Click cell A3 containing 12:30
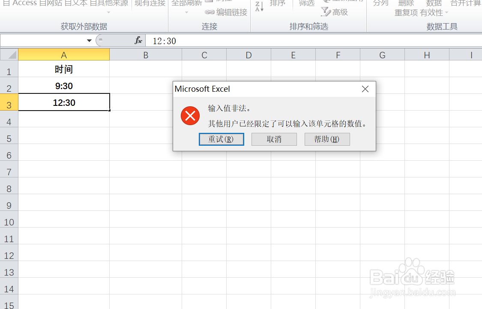The width and height of the screenshot is (482, 309). (64, 102)
